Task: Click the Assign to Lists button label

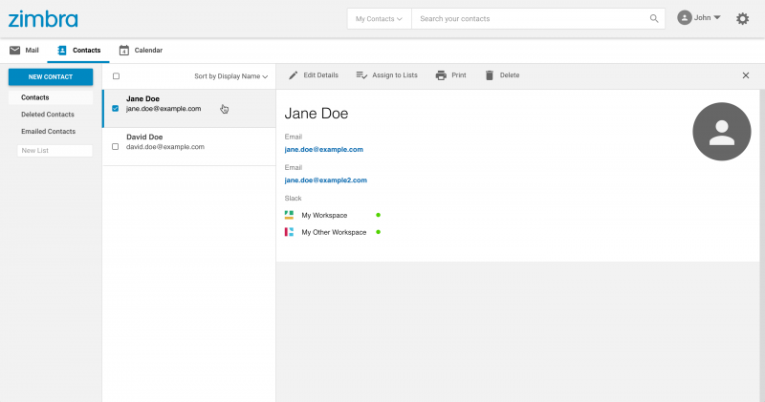Action: [x=395, y=75]
